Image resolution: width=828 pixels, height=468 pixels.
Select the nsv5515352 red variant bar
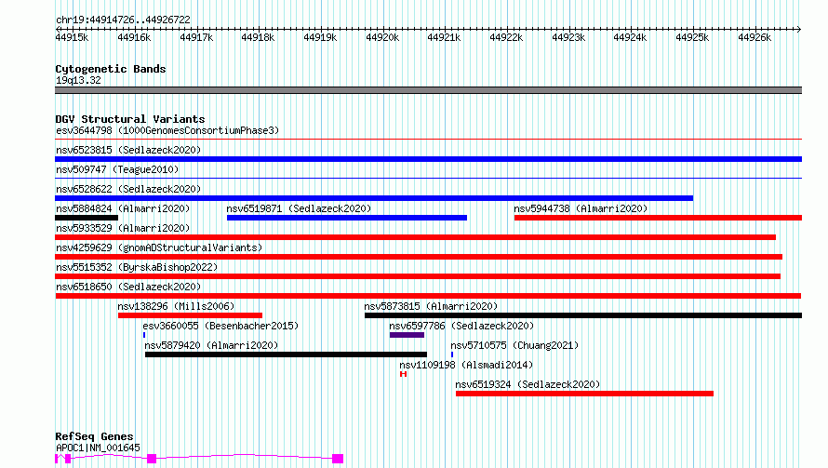click(x=418, y=276)
